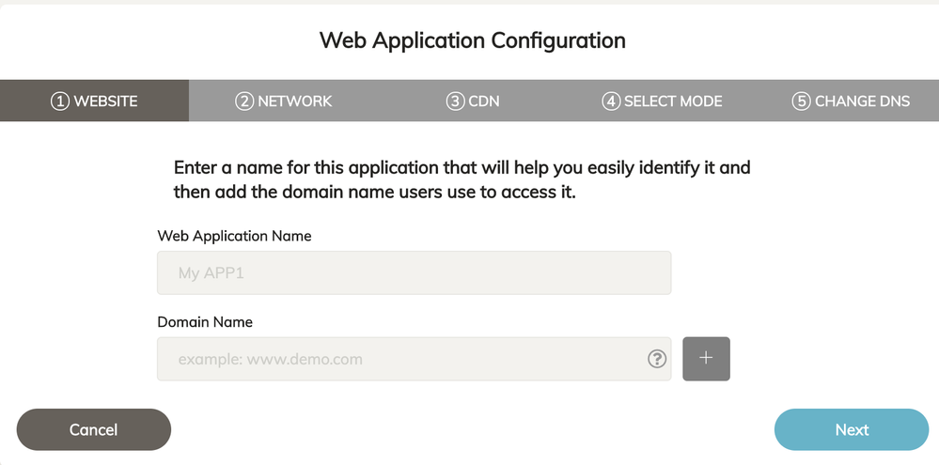Click the circled number 3 step icon

click(x=456, y=101)
